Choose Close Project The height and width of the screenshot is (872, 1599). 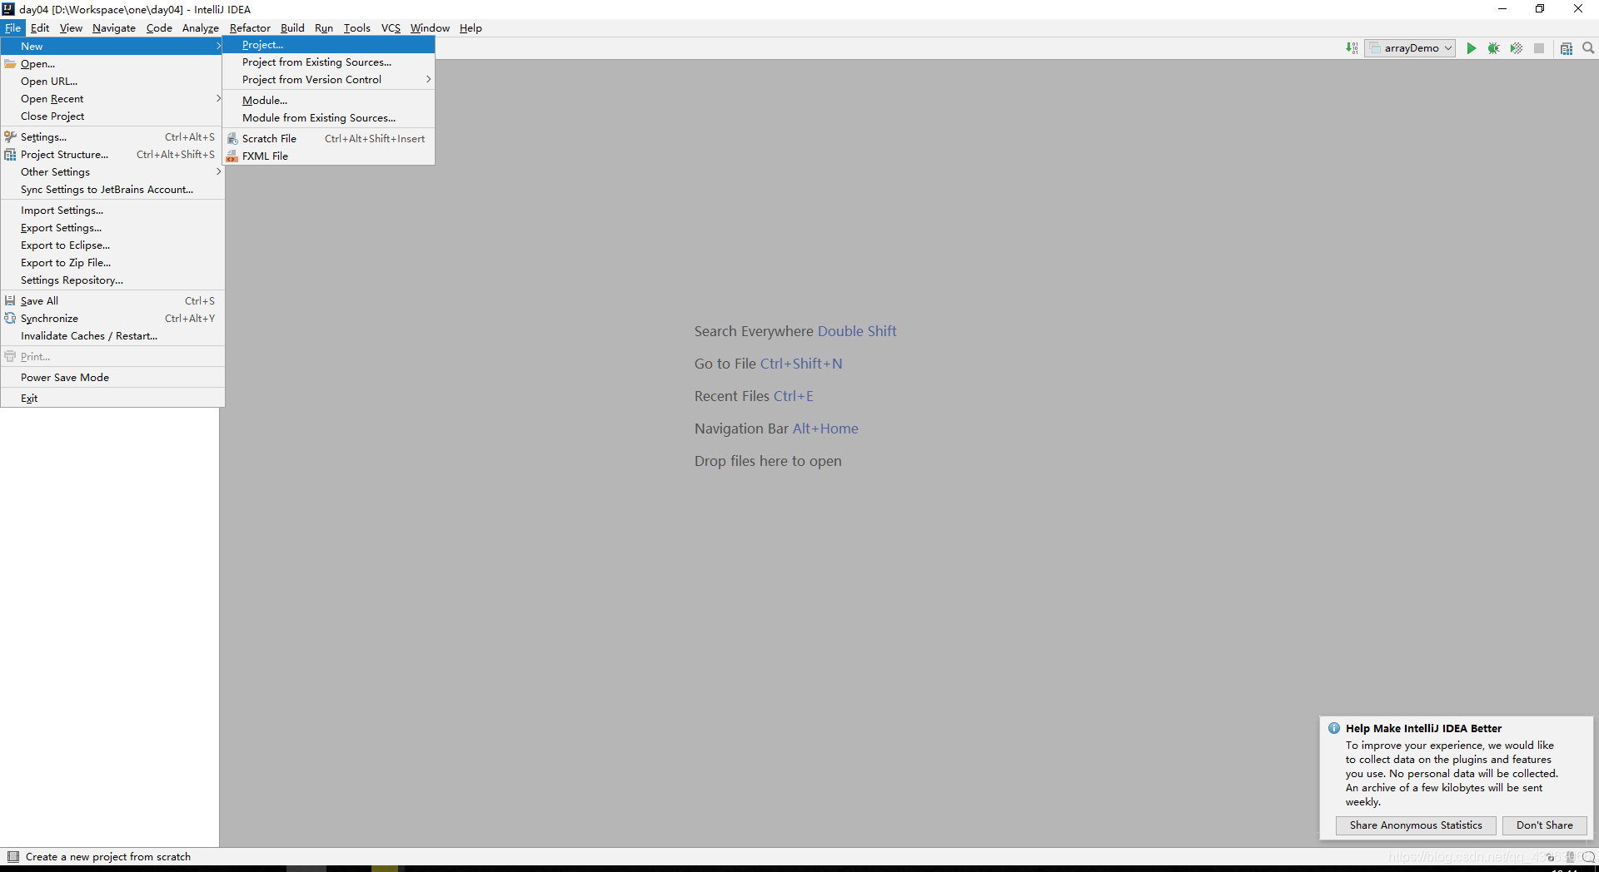(x=112, y=116)
